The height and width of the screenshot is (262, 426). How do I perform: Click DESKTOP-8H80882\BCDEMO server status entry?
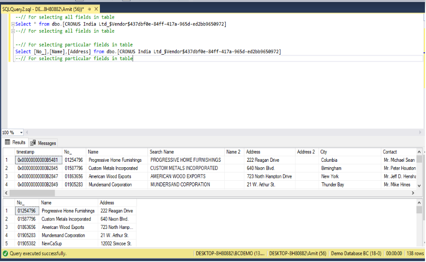coord(230,253)
